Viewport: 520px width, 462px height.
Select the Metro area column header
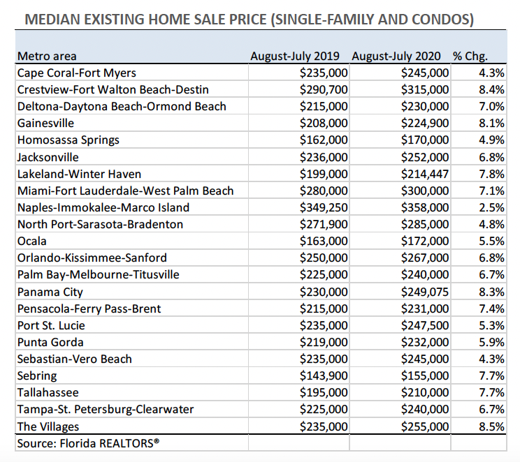47,56
